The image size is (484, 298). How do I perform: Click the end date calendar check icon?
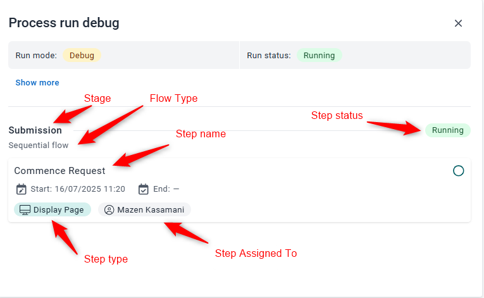[143, 189]
